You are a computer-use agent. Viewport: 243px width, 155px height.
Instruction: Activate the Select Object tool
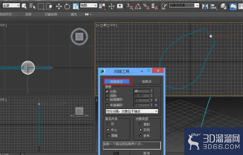(x=24, y=6)
